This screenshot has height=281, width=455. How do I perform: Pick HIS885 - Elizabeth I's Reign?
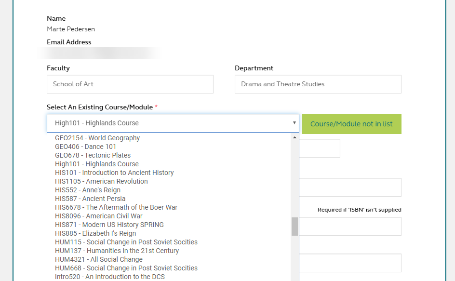pos(95,233)
